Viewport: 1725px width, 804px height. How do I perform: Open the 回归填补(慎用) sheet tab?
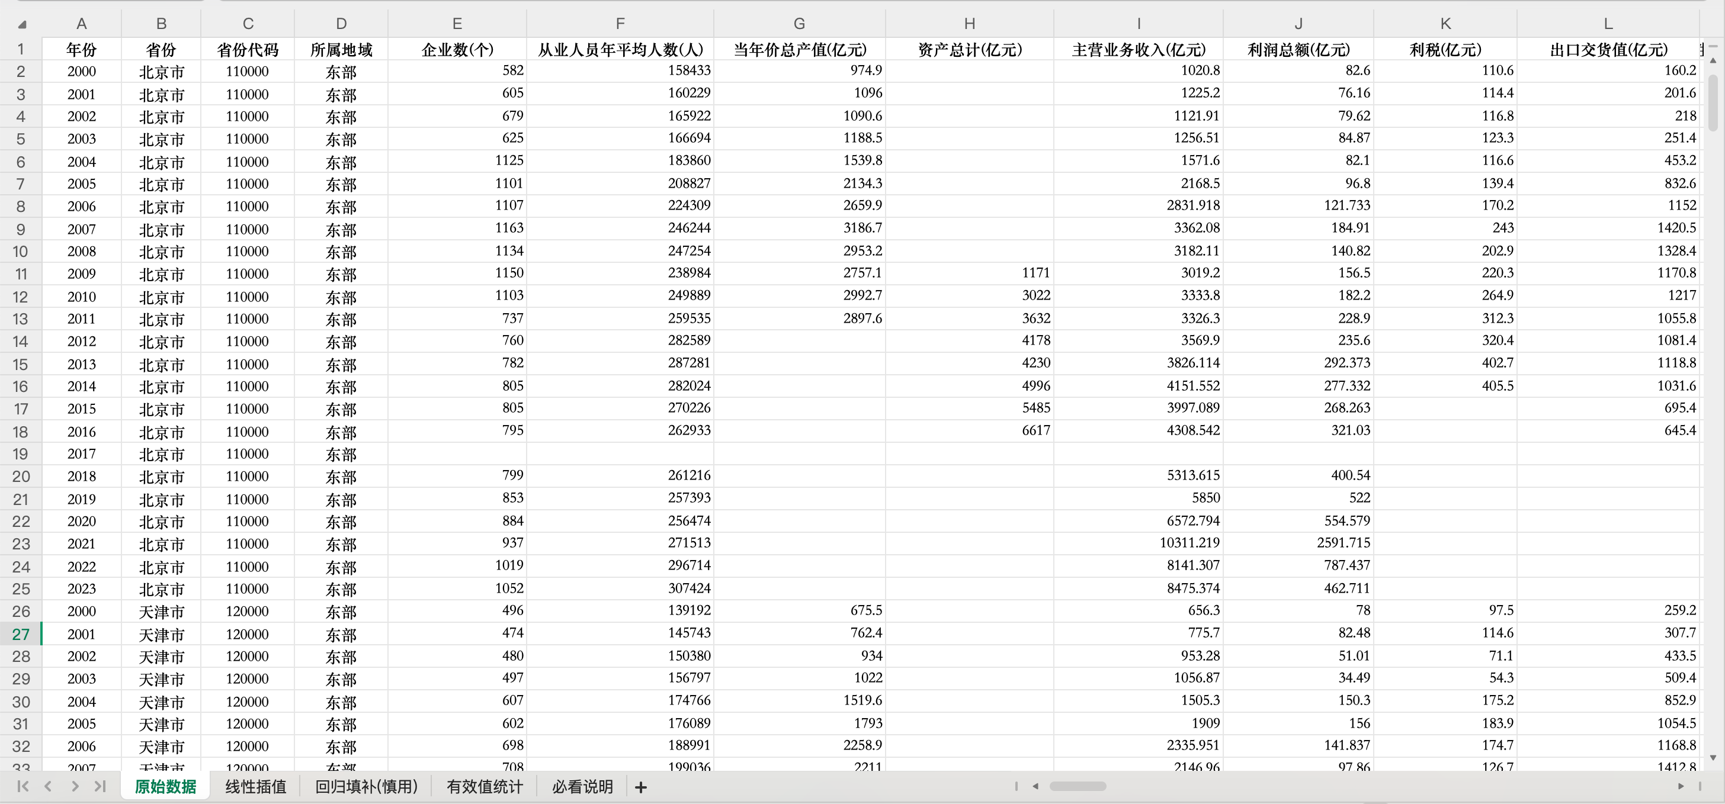tap(366, 787)
